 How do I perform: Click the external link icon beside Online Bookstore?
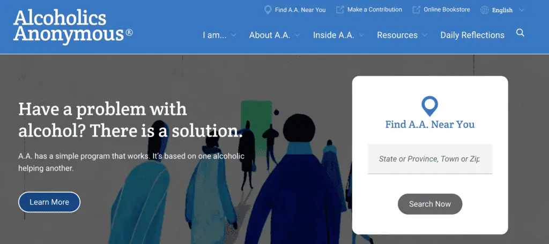click(x=416, y=10)
